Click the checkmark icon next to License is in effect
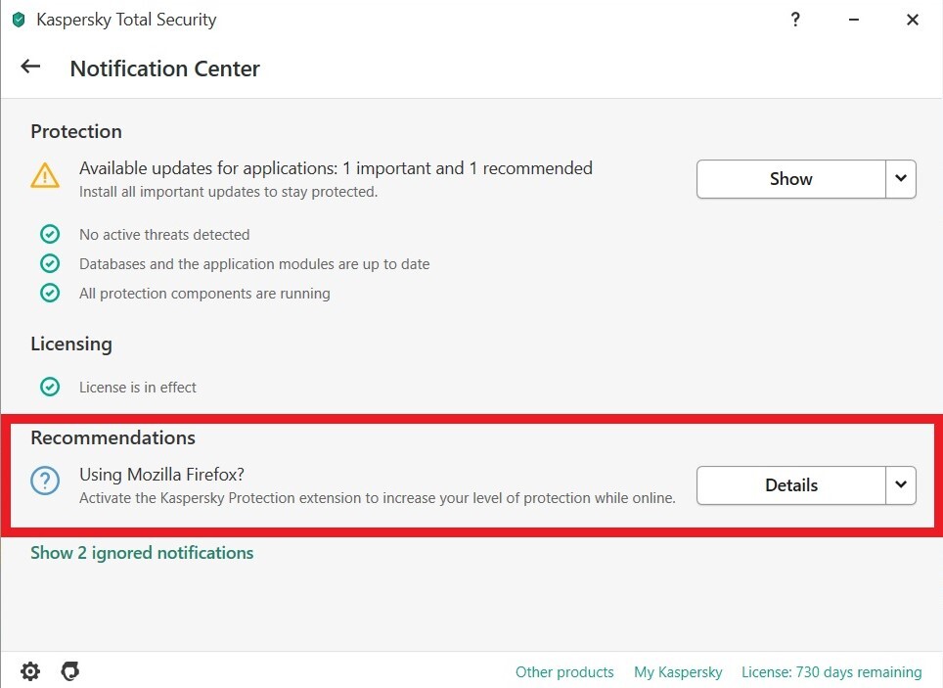The image size is (943, 688). click(x=50, y=387)
